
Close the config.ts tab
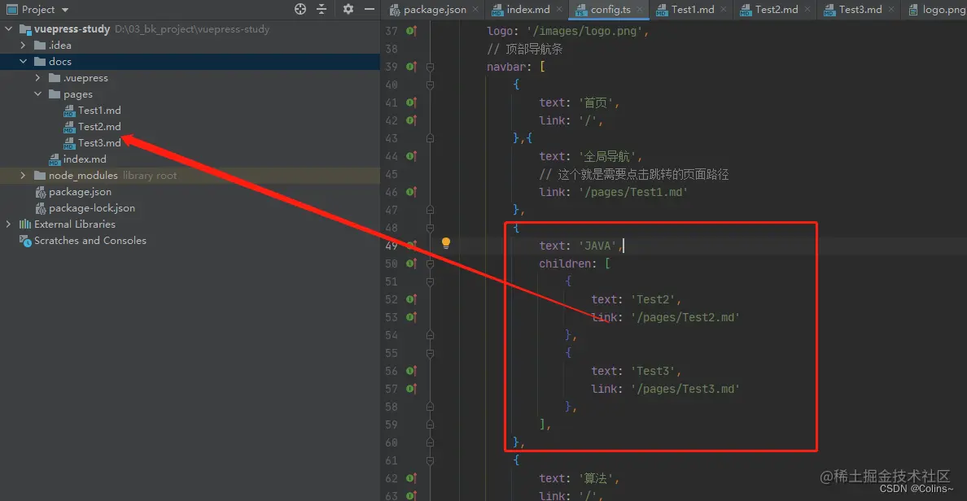click(640, 9)
